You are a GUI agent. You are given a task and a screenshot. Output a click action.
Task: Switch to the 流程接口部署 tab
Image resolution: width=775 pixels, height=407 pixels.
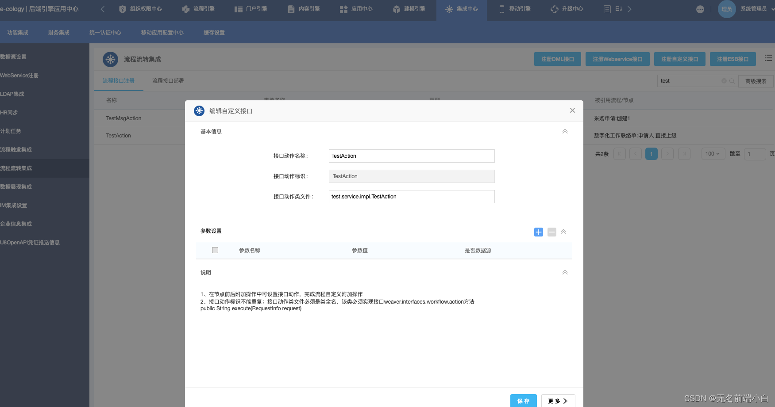coord(168,81)
